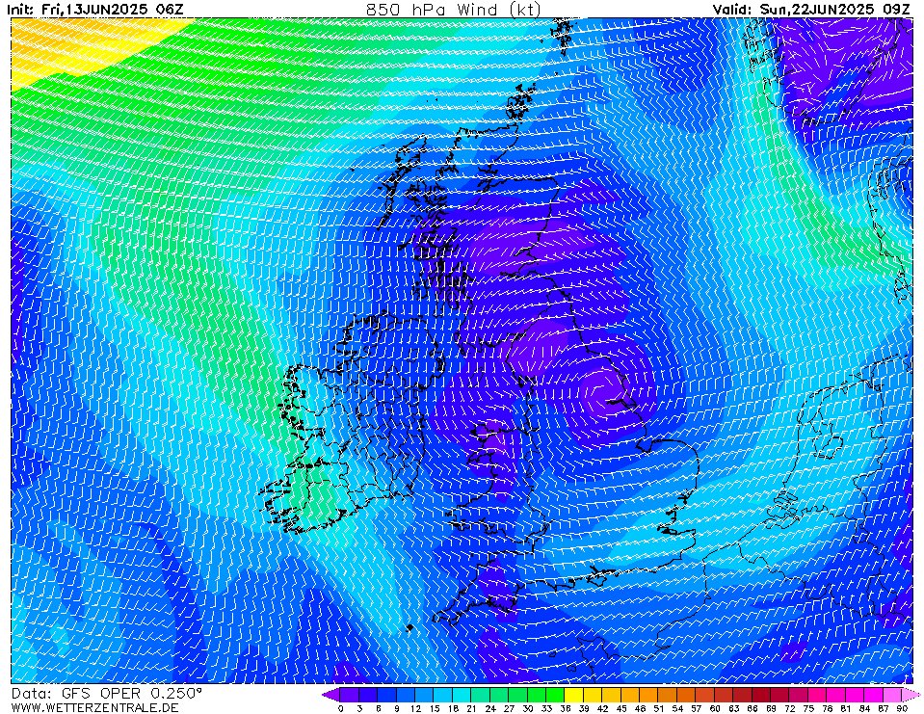
Task: Click the '63' label on the color scale
Action: tap(733, 708)
